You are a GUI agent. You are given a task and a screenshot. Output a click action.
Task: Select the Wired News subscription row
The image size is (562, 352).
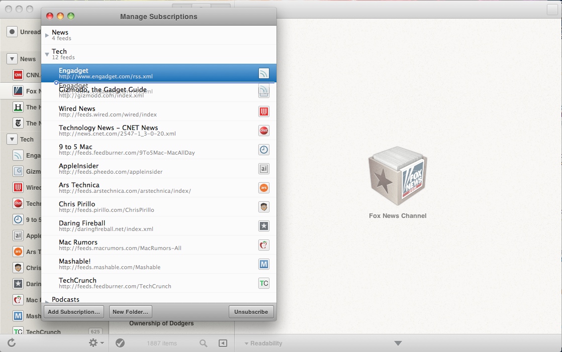point(159,111)
